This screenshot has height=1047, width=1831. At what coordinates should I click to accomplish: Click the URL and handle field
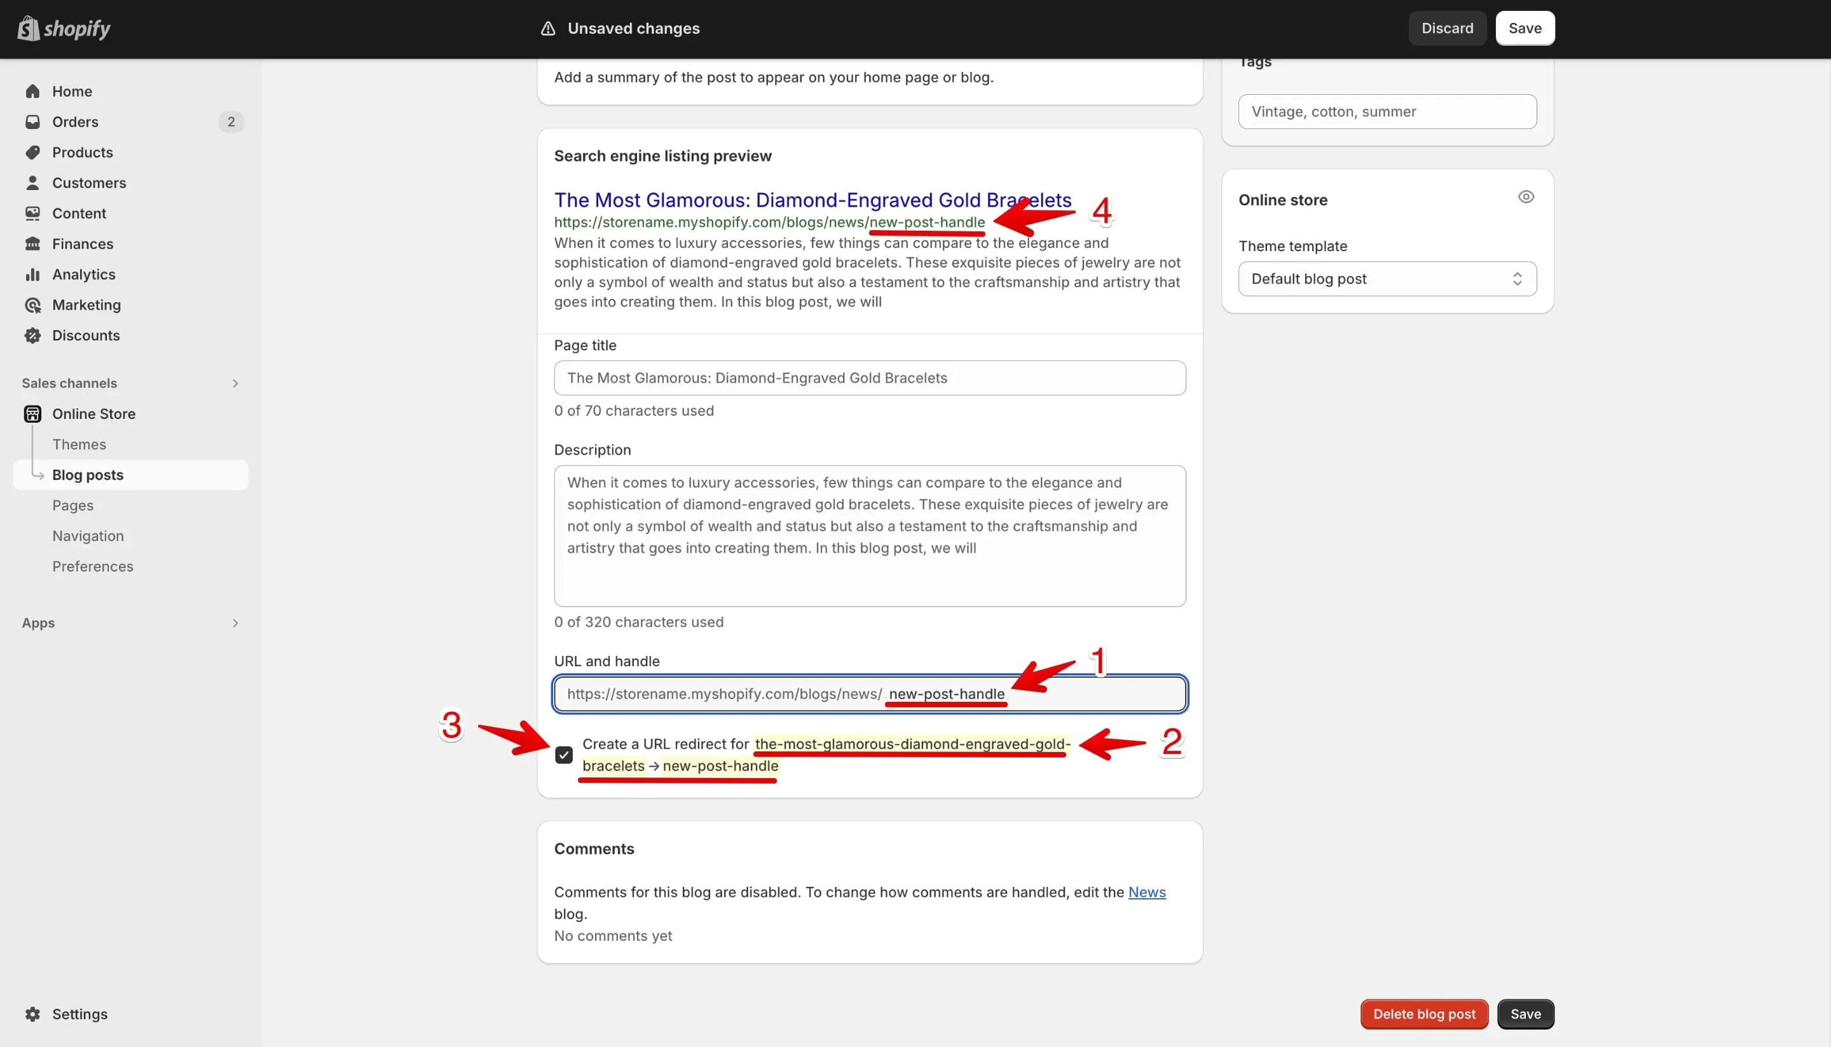(870, 694)
